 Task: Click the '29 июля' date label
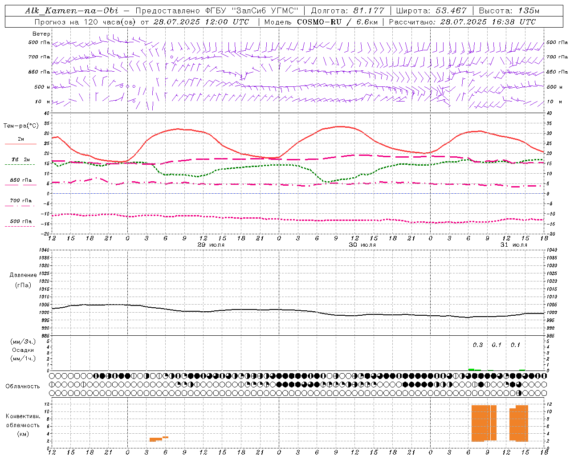click(x=211, y=245)
